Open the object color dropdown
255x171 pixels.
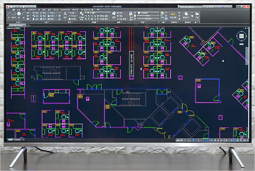[147, 13]
